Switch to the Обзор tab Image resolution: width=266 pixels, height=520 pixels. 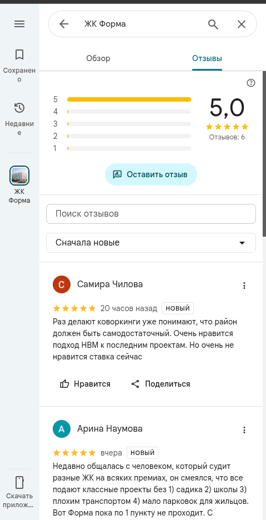pyautogui.click(x=98, y=58)
